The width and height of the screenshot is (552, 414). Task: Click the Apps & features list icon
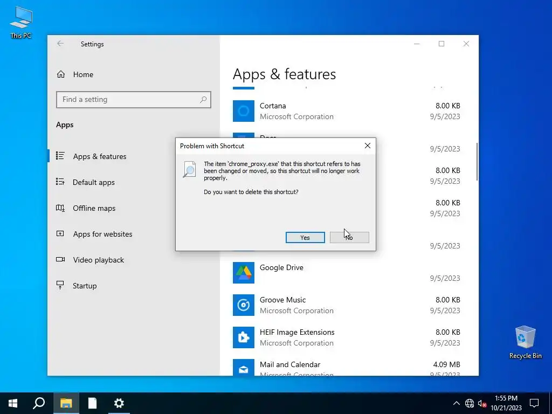(60, 156)
